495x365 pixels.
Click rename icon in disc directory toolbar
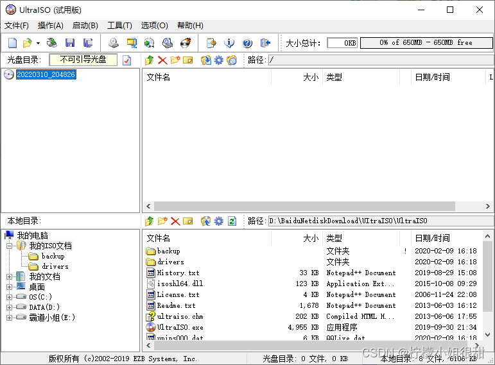[x=188, y=60]
